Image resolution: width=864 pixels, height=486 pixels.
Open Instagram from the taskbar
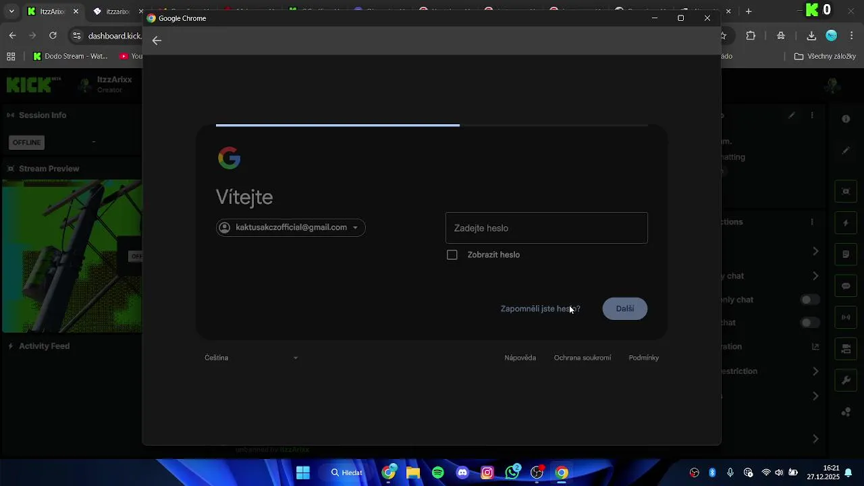487,473
